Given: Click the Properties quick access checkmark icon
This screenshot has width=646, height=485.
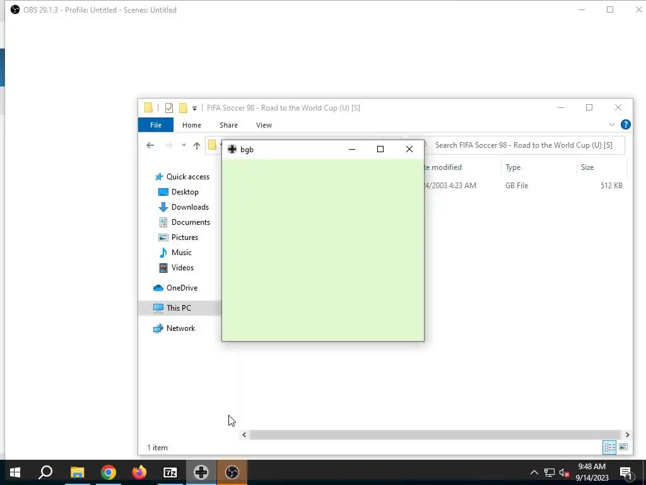Looking at the screenshot, I should [x=169, y=108].
